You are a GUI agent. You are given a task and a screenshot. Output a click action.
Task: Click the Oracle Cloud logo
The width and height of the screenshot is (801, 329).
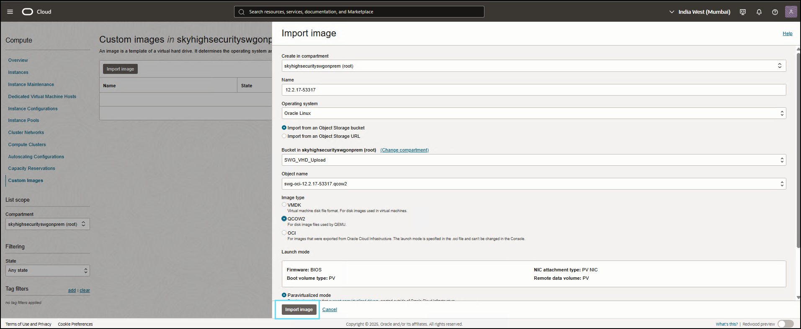pos(28,12)
